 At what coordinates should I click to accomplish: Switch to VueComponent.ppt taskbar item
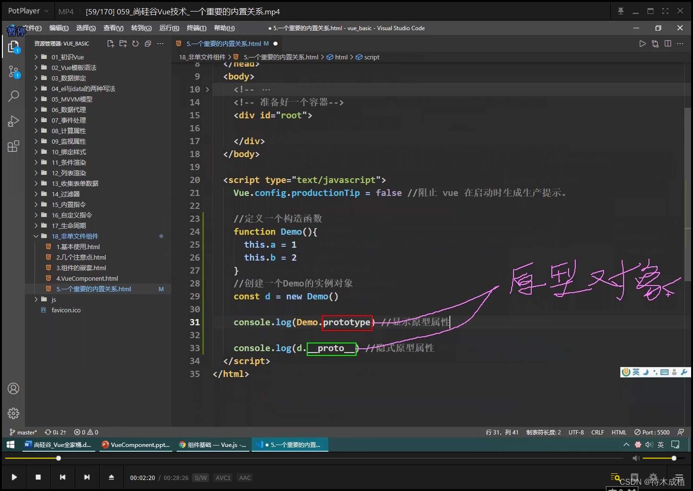tap(136, 445)
